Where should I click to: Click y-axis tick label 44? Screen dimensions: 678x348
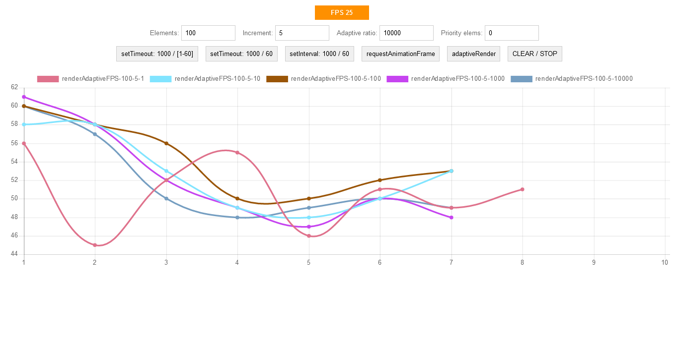coord(14,254)
